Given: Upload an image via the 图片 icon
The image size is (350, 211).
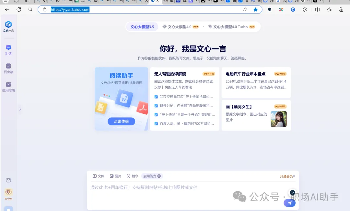Looking at the screenshot, I should pyautogui.click(x=115, y=176).
